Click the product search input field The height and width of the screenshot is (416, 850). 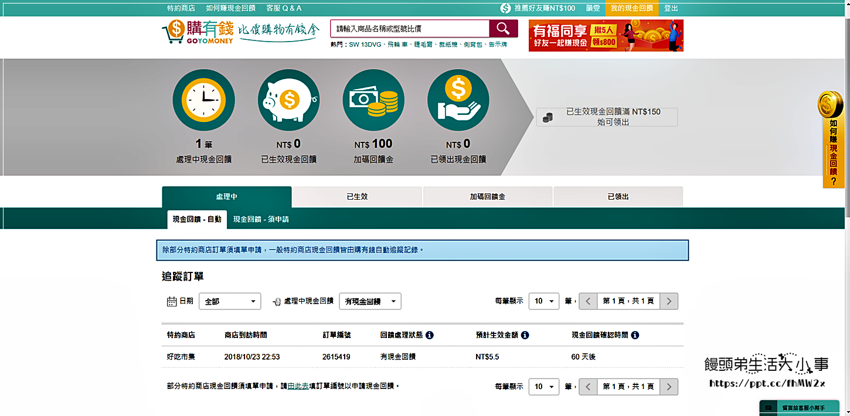pos(409,29)
